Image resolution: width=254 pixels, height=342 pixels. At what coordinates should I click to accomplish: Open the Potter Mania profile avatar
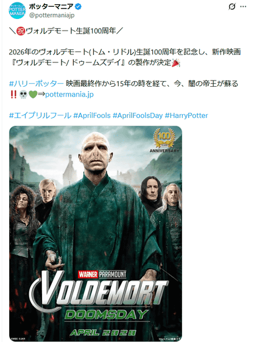(x=17, y=10)
